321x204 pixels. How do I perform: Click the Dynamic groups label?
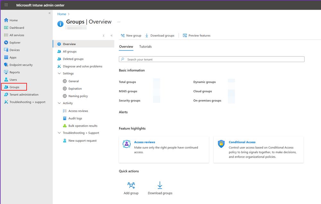pos(204,82)
